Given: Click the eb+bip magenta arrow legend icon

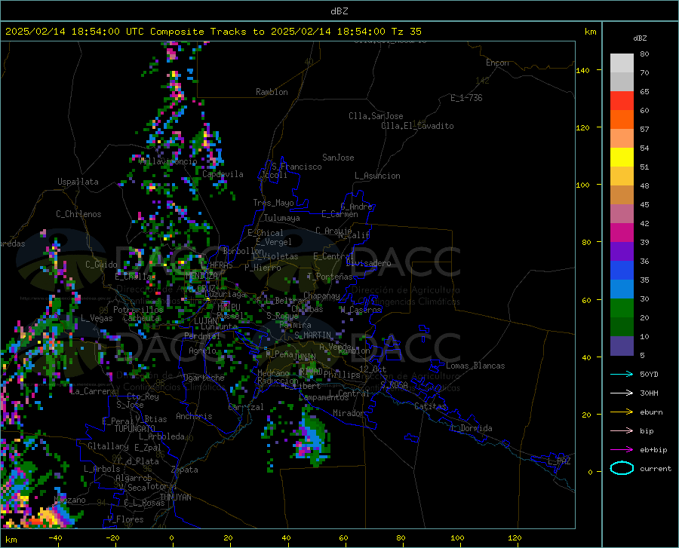Looking at the screenshot, I should point(622,450).
